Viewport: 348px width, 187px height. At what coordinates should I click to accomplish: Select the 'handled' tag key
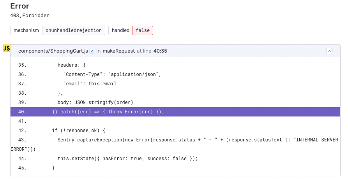(x=120, y=30)
